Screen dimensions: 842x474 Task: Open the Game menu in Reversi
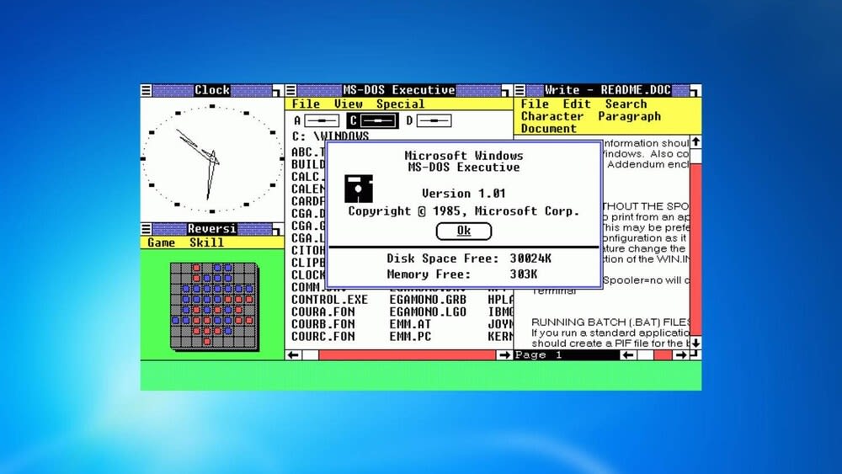161,242
